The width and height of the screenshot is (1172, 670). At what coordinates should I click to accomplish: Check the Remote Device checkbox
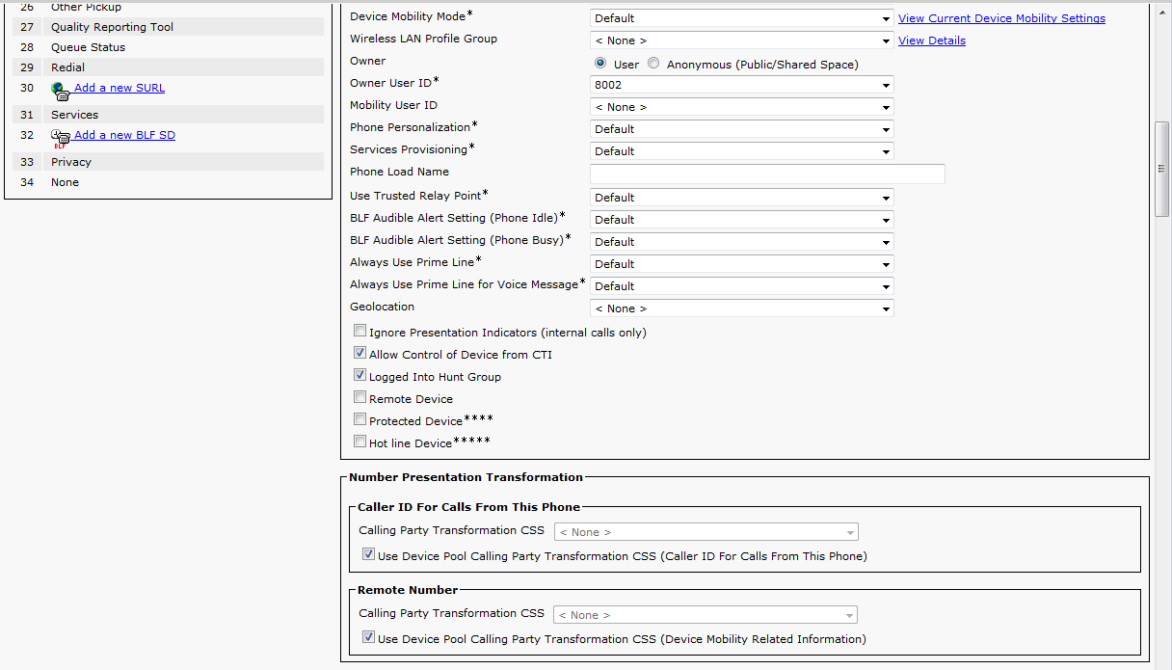pos(360,398)
